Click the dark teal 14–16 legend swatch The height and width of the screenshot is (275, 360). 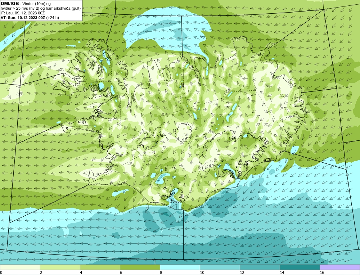pyautogui.click(x=300, y=267)
